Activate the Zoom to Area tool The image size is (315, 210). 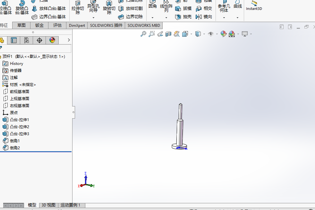[152, 34]
